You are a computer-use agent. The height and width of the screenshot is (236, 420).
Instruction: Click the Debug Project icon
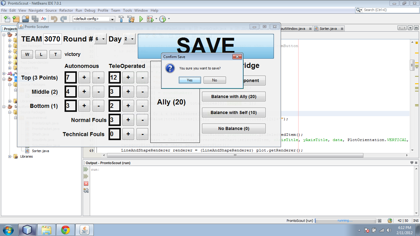pos(150,19)
